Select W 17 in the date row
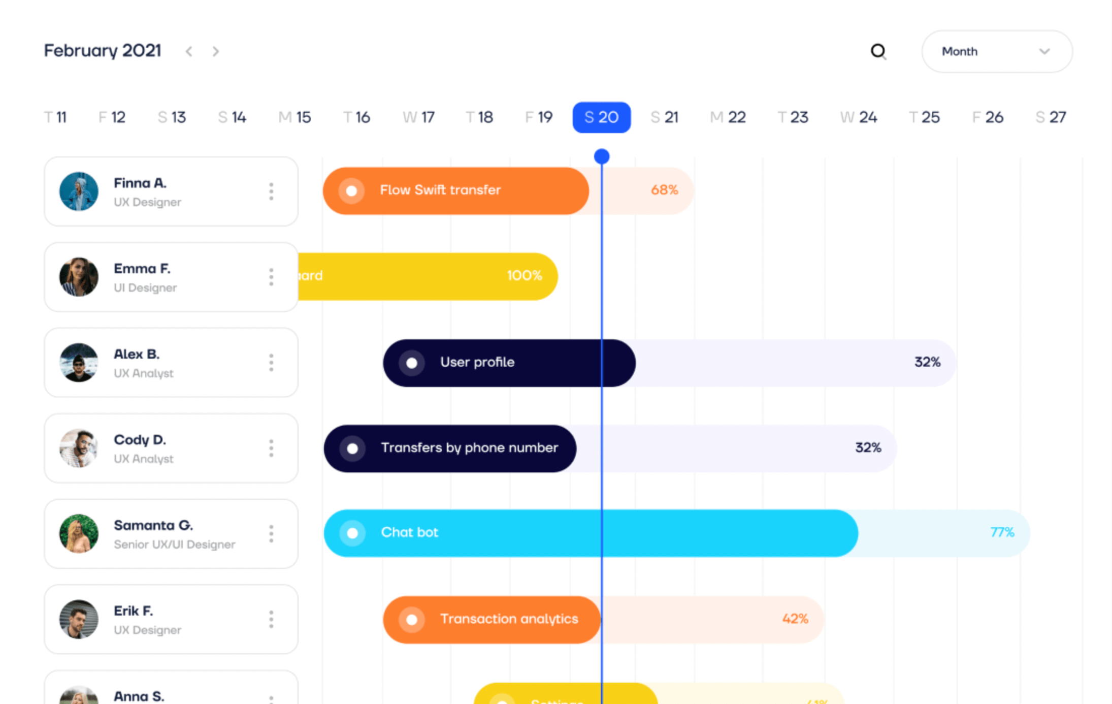 pyautogui.click(x=419, y=117)
